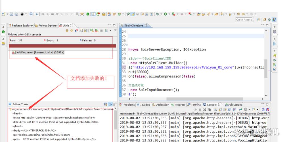Click the Save icon in the main toolbar
The height and width of the screenshot is (142, 285).
11,14
